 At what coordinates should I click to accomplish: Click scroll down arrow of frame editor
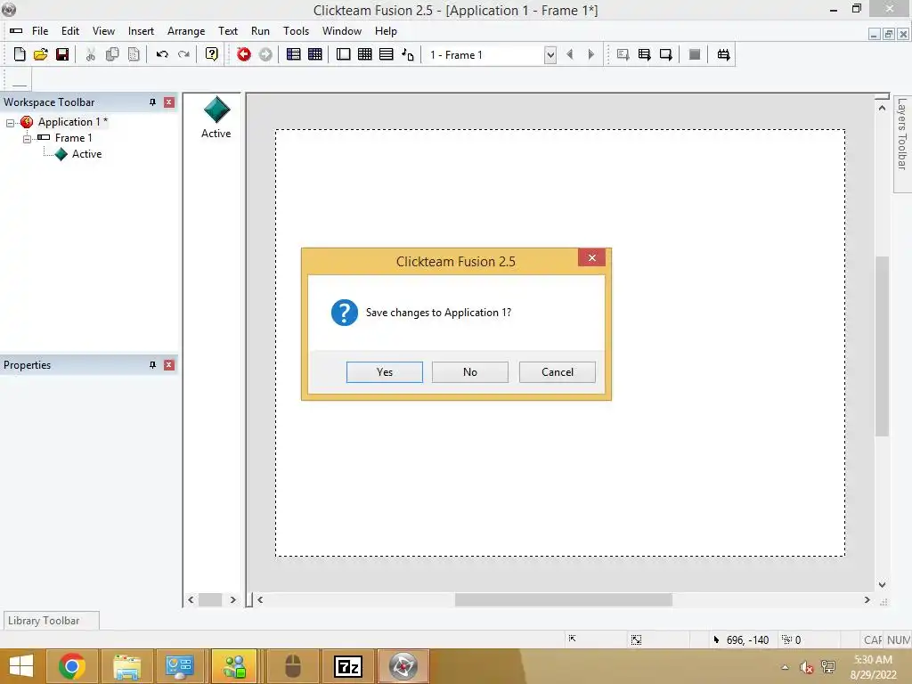pos(883,584)
